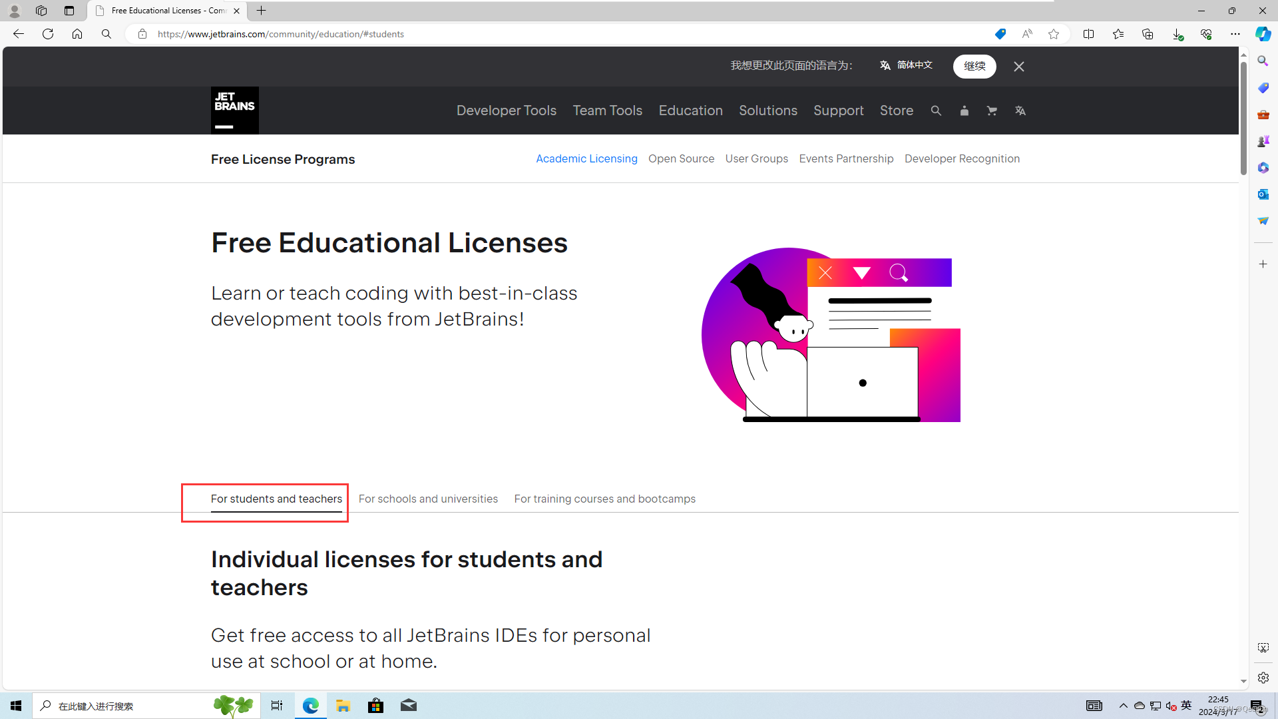Viewport: 1278px width, 719px height.
Task: Go back to previous page
Action: pyautogui.click(x=19, y=34)
